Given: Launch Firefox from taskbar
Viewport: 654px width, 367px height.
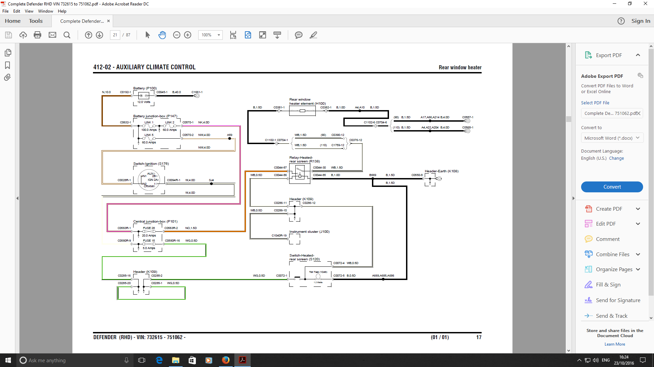Looking at the screenshot, I should [x=225, y=360].
